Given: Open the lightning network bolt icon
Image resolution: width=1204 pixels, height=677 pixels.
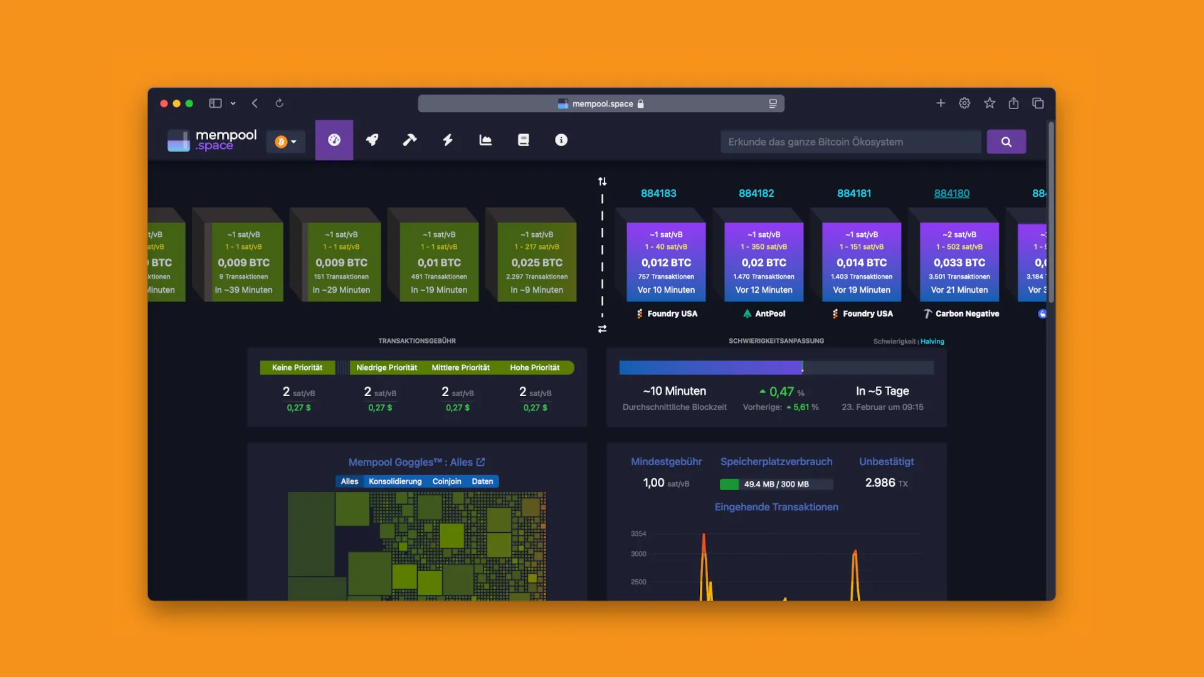Looking at the screenshot, I should 448,140.
